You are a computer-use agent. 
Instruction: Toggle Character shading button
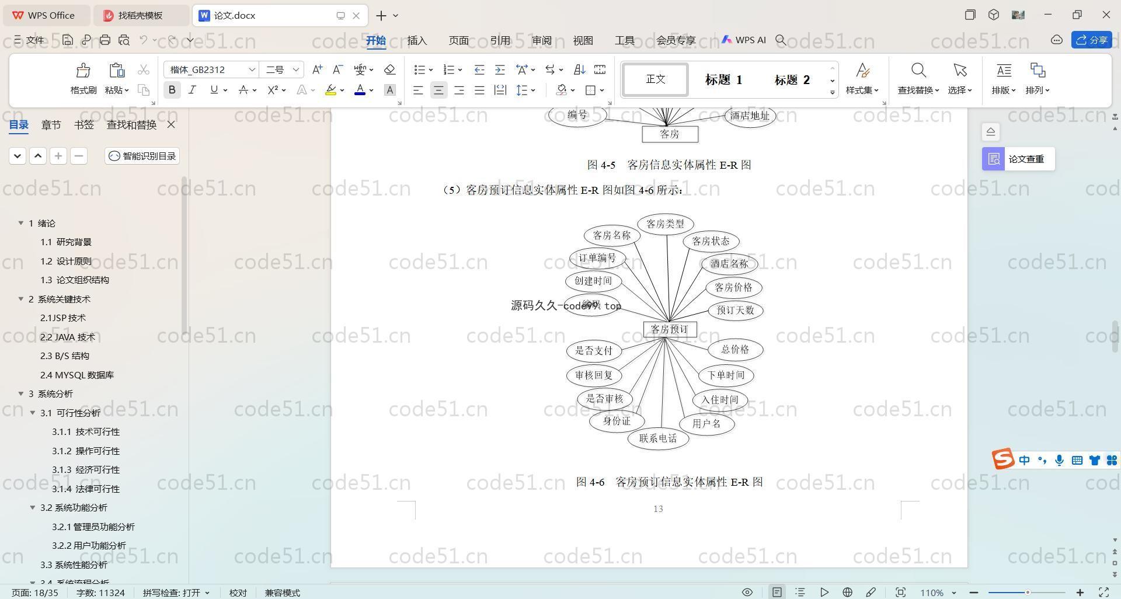click(x=390, y=90)
